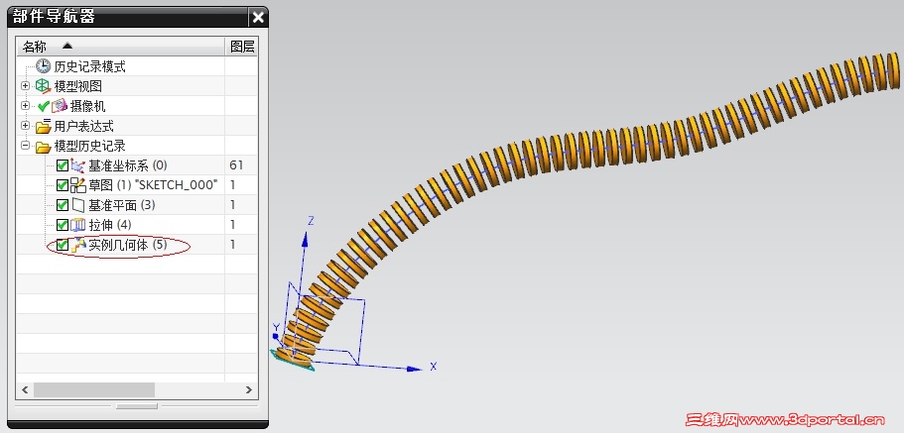Image resolution: width=904 pixels, height=433 pixels.
Task: Select 实例几何体 (5) feature
Action: pos(127,245)
